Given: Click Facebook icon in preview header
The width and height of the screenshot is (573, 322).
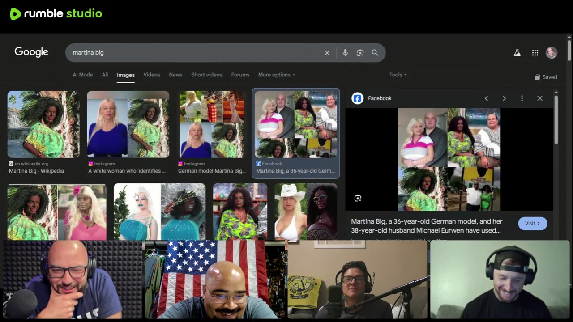Looking at the screenshot, I should (357, 98).
